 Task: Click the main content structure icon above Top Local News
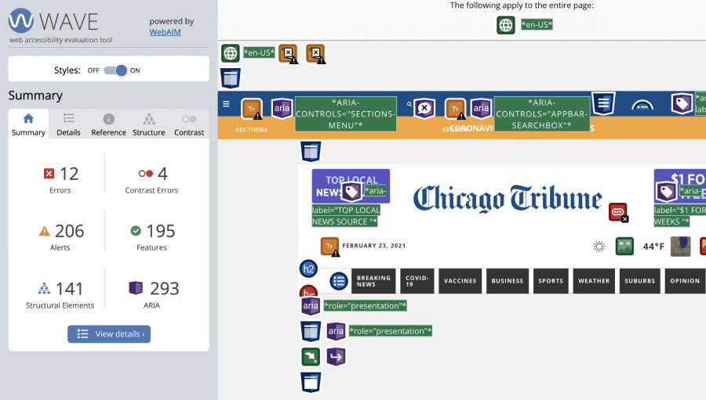click(x=311, y=151)
